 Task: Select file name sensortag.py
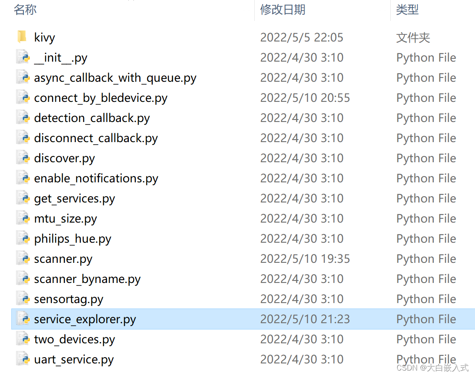click(68, 299)
